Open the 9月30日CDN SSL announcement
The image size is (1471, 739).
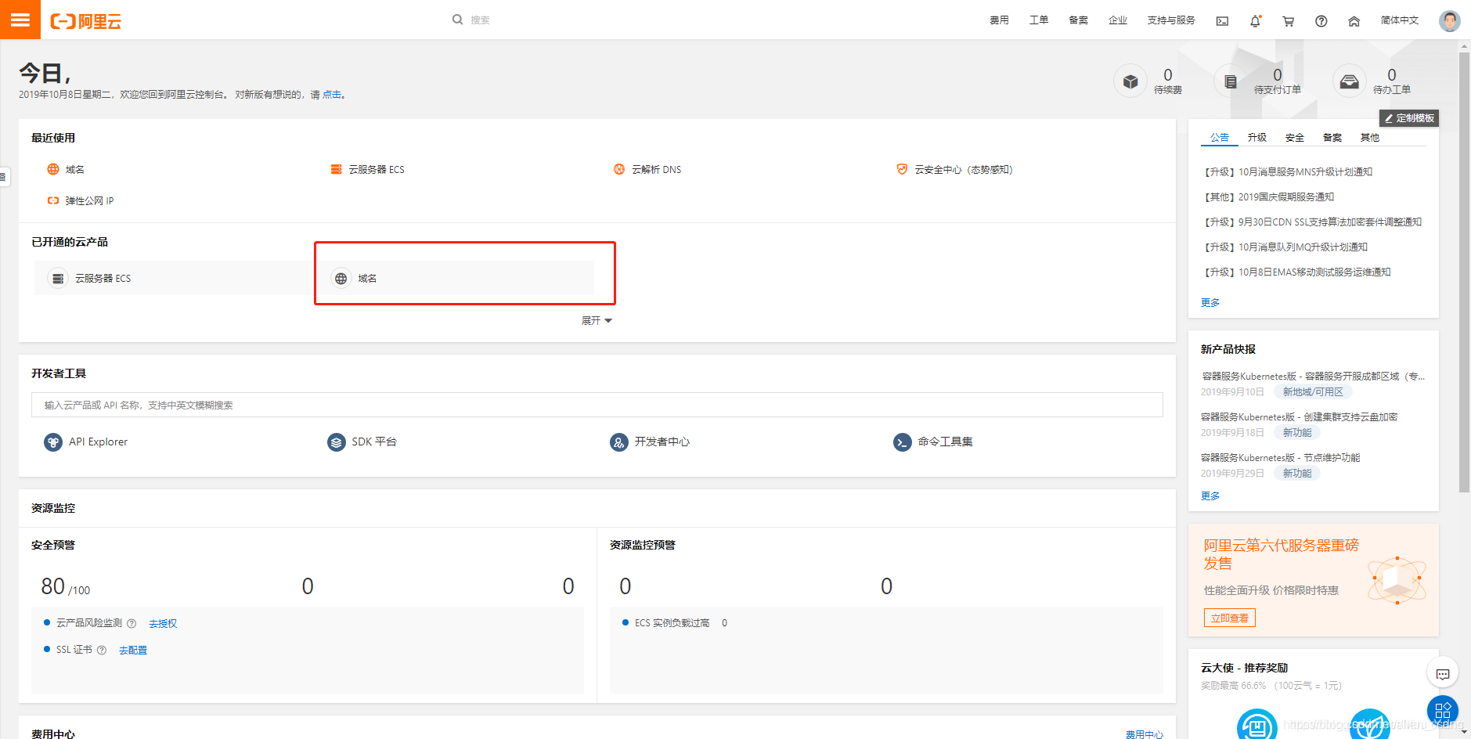tap(1313, 222)
